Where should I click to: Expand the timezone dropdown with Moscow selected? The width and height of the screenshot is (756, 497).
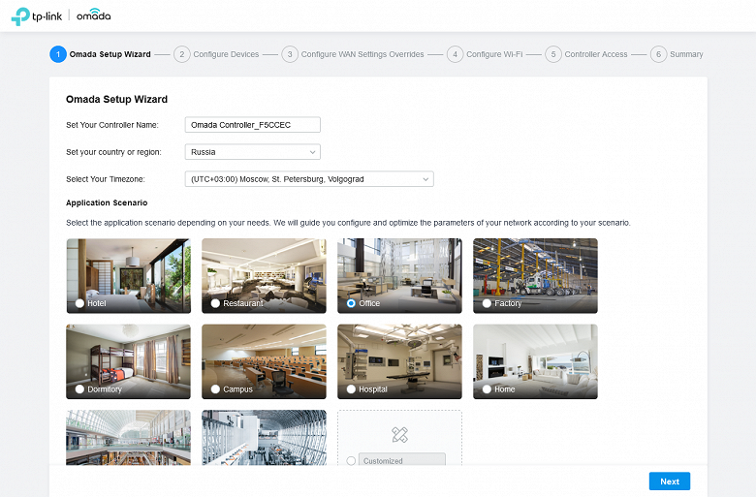tap(309, 179)
